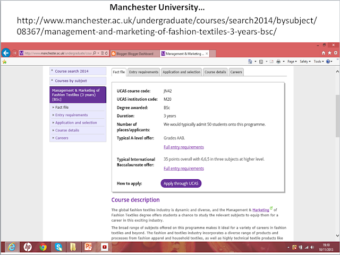Click the network signal tray icon

point(307,247)
